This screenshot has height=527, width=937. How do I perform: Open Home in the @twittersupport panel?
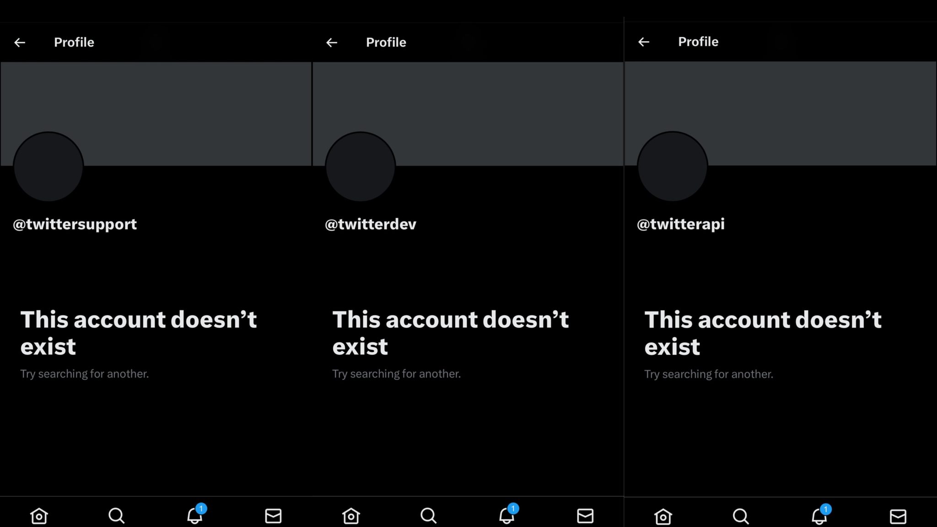tap(39, 516)
